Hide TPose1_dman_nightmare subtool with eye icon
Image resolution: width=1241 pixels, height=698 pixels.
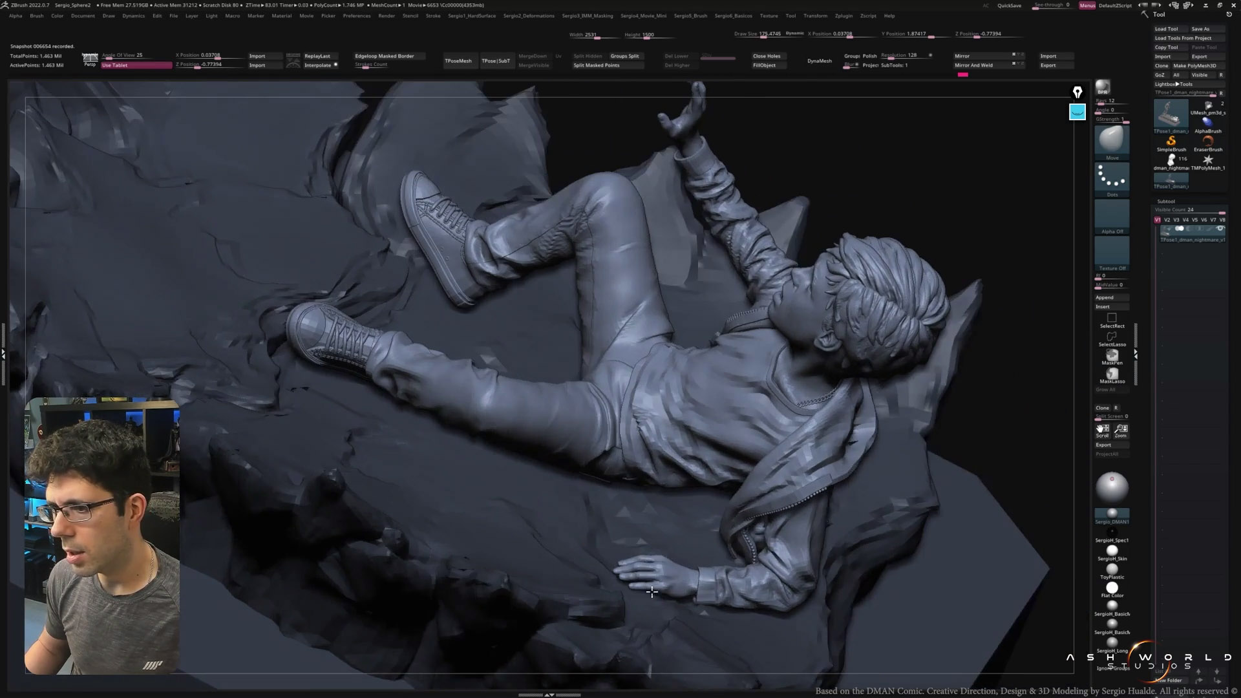tap(1220, 229)
